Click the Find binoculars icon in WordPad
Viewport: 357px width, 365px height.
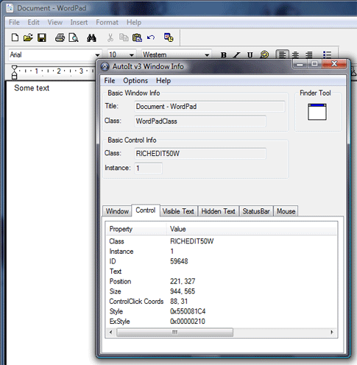pos(91,38)
